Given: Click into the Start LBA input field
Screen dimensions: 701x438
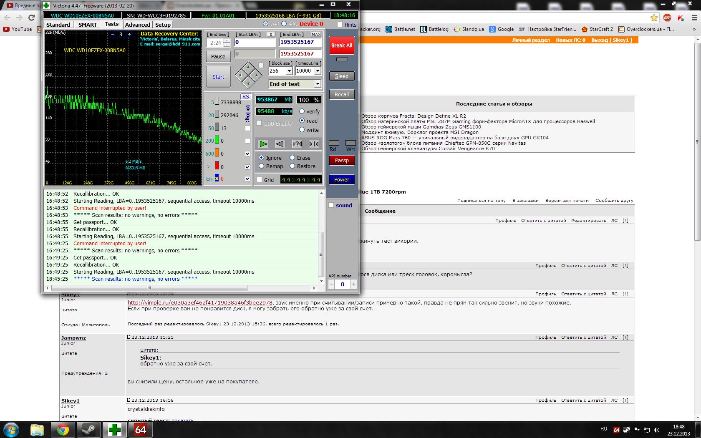Looking at the screenshot, I should [255, 42].
